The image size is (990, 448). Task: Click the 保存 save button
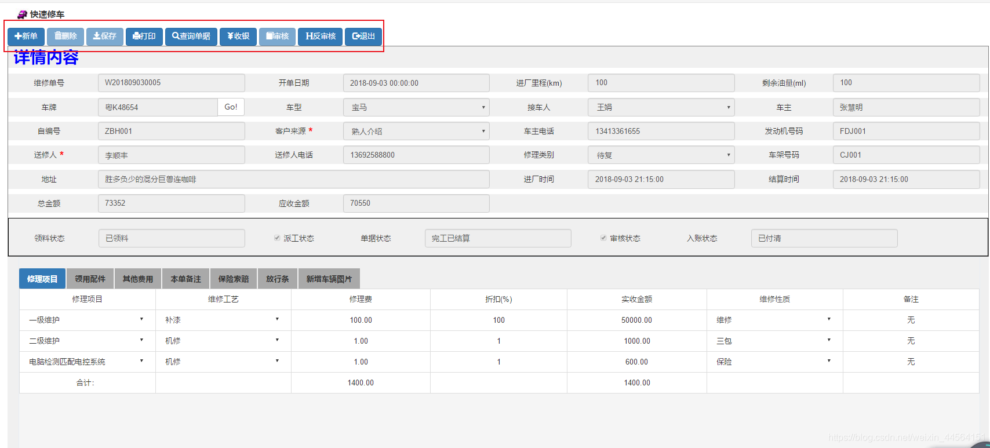click(105, 37)
